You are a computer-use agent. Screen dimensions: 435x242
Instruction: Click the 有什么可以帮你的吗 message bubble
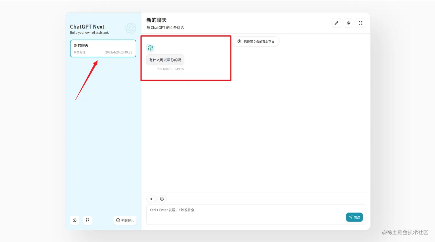165,60
